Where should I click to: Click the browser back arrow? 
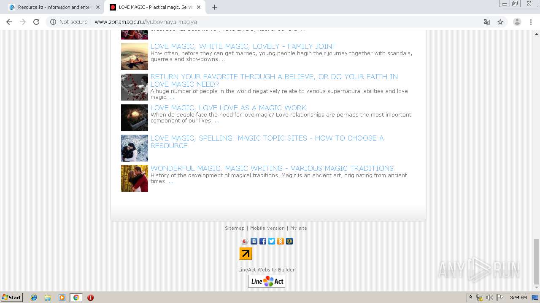click(9, 22)
